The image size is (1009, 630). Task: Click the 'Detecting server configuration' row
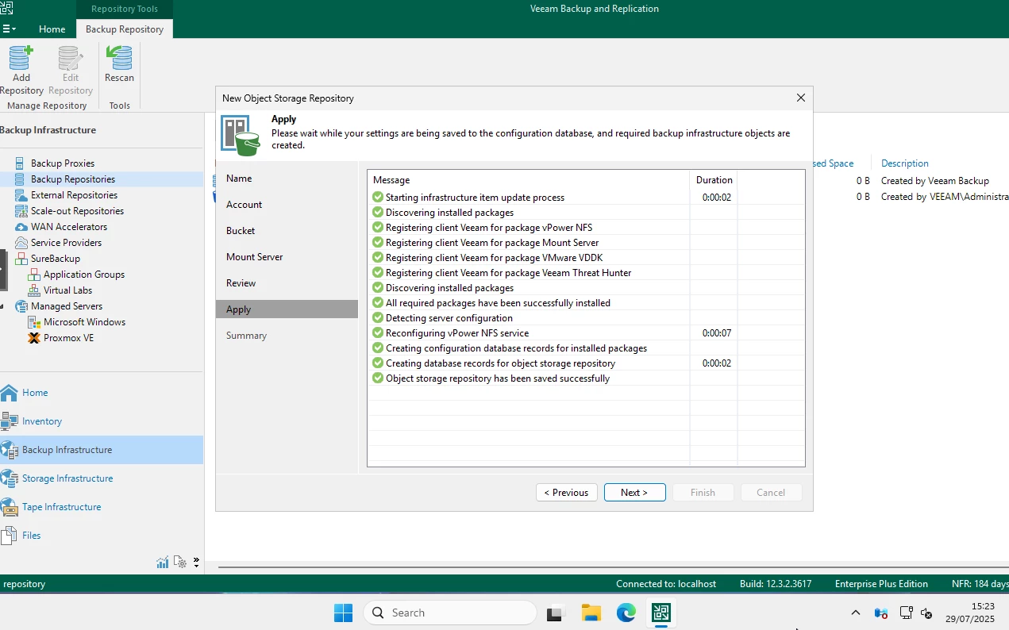586,318
